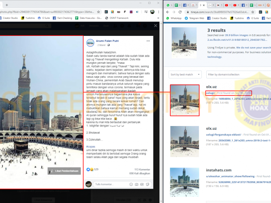
Task: Close the Facebook photo viewer
Action: [155, 26]
